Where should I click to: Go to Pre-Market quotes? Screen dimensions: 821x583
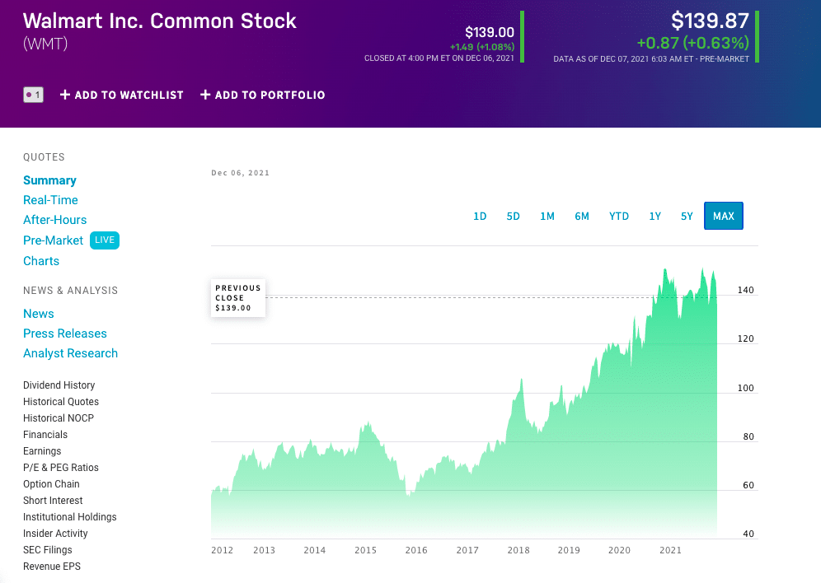point(53,240)
